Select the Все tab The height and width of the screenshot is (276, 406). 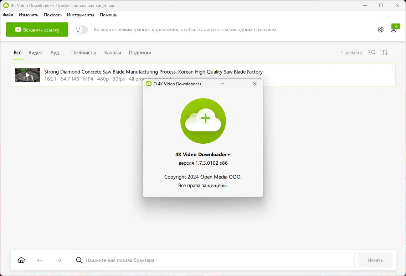point(17,53)
